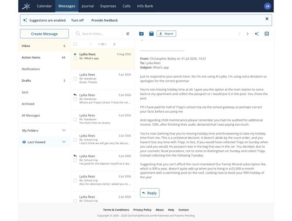Click Provide feedback link
This screenshot has width=292, height=221.
105,20
